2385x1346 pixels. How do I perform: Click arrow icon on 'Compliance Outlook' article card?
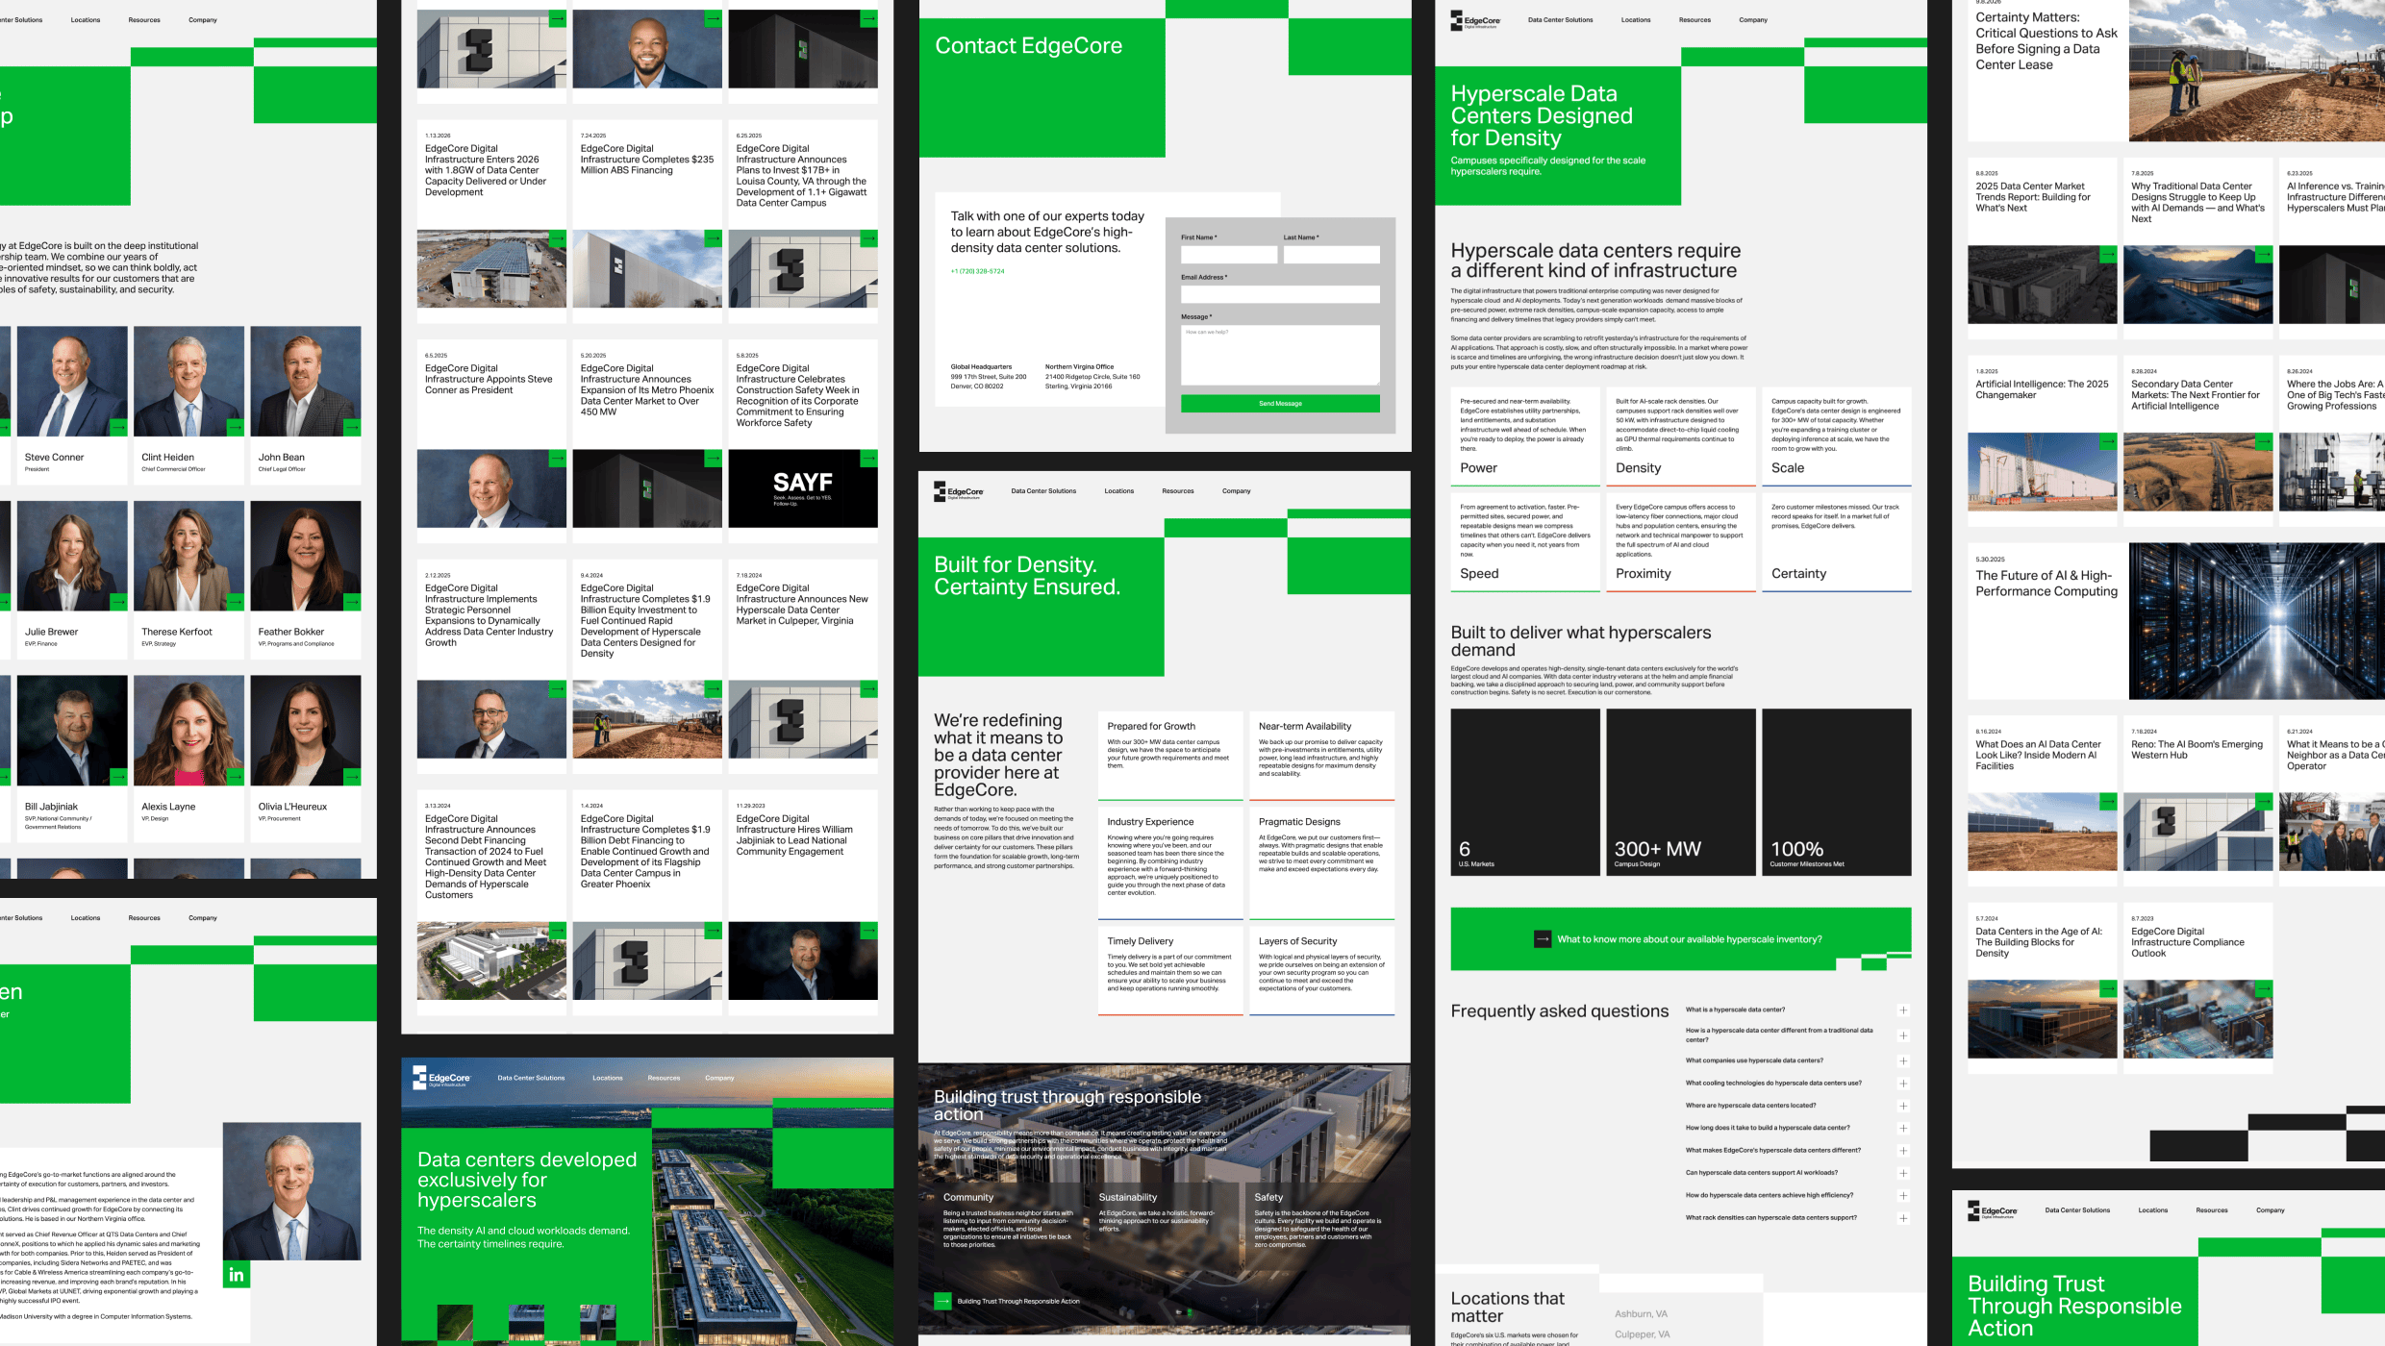pyautogui.click(x=2265, y=989)
